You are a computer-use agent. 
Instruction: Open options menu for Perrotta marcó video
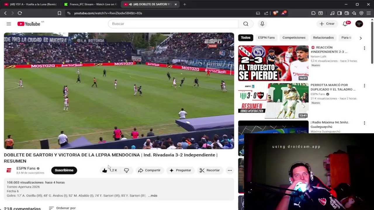364,86
